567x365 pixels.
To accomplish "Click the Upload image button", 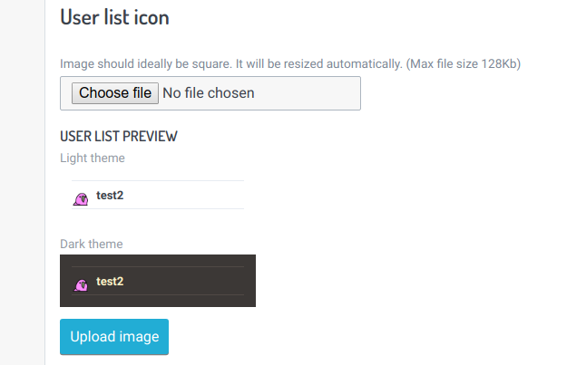I will click(114, 337).
